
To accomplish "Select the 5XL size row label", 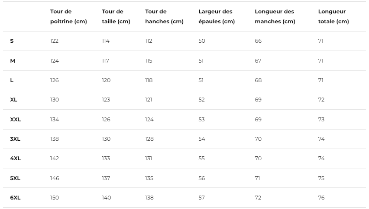I will pos(15,178).
